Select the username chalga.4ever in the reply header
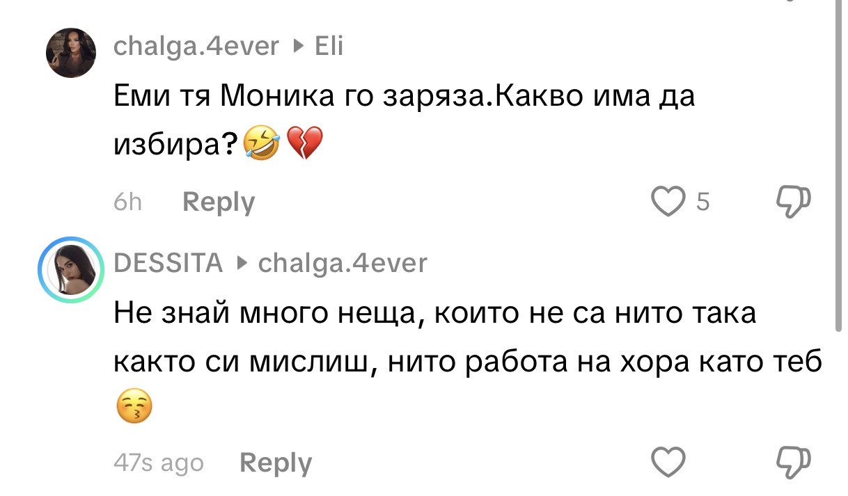The image size is (848, 496). click(x=343, y=263)
